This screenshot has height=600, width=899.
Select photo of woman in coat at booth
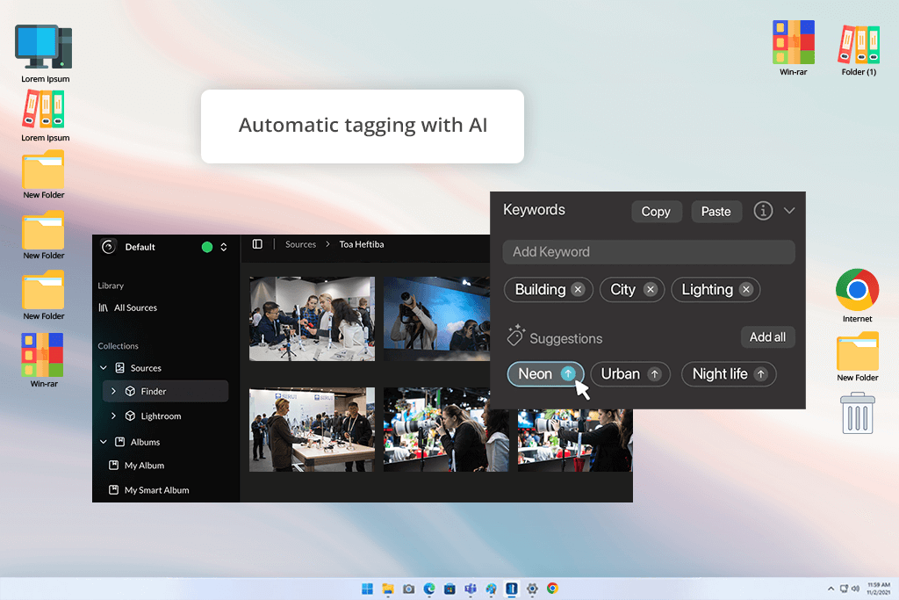click(312, 429)
